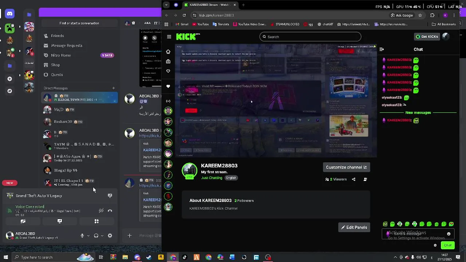Open Kick sidebar hamburger menu
Image resolution: width=466 pixels, height=262 pixels.
pos(169,37)
